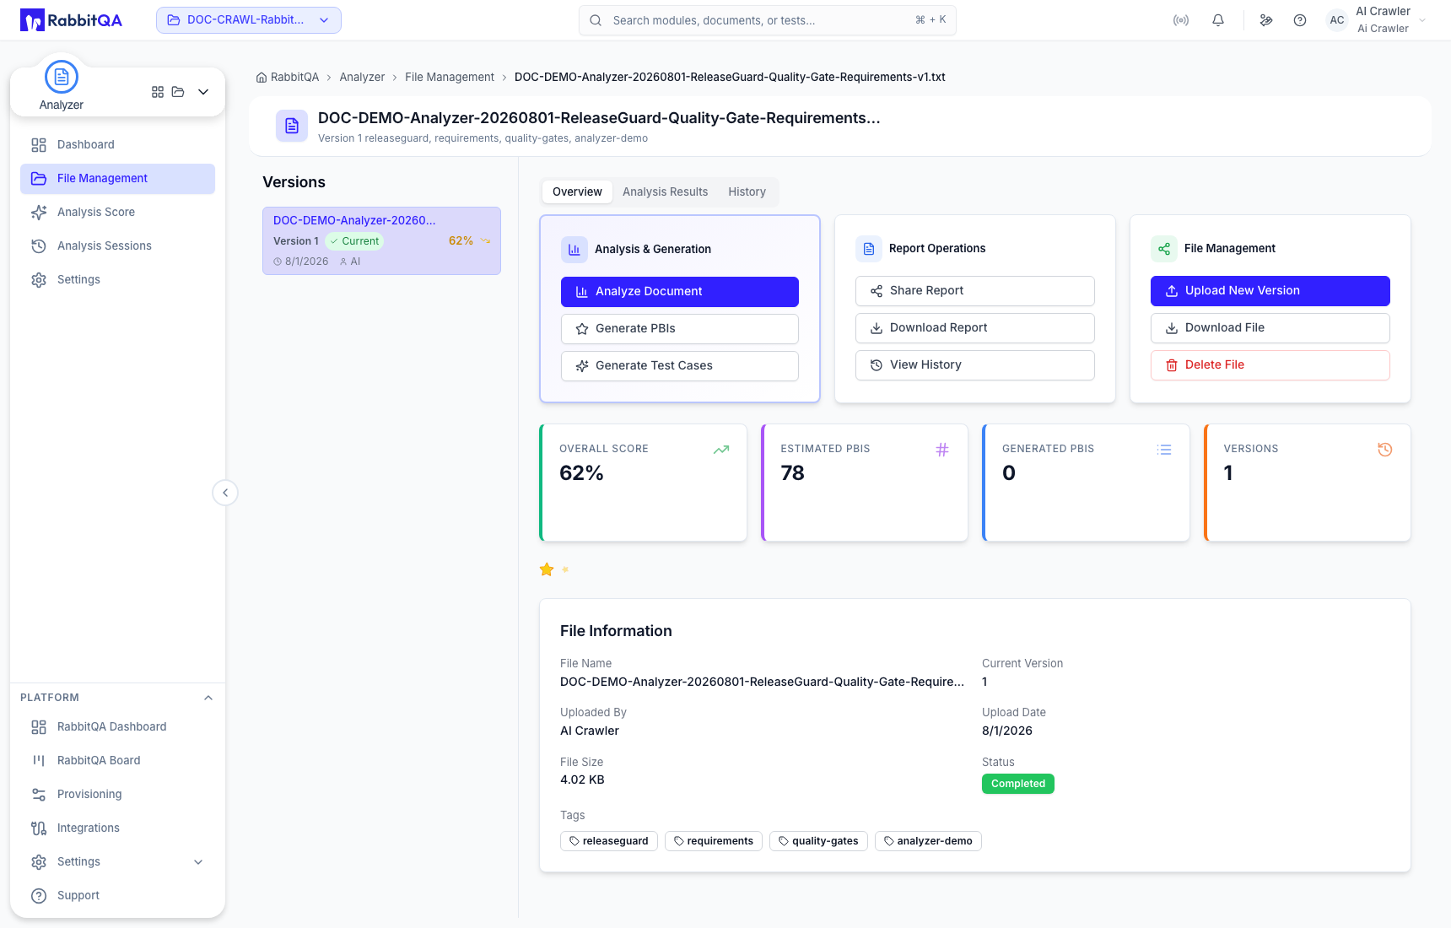The height and width of the screenshot is (928, 1451).
Task: Click Generate PBIs
Action: click(x=680, y=329)
